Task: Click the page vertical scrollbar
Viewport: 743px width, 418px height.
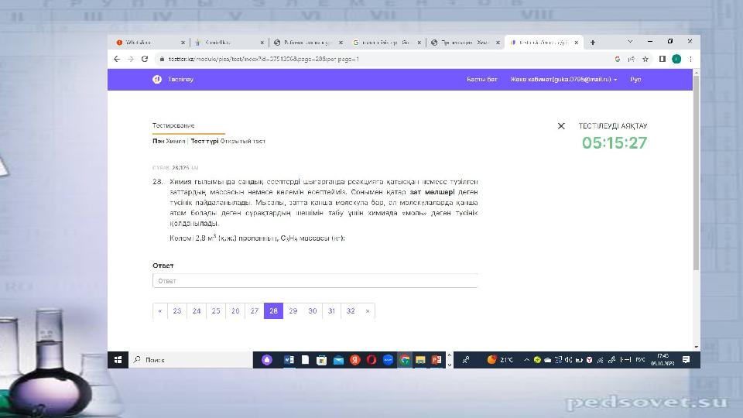Action: point(696,173)
